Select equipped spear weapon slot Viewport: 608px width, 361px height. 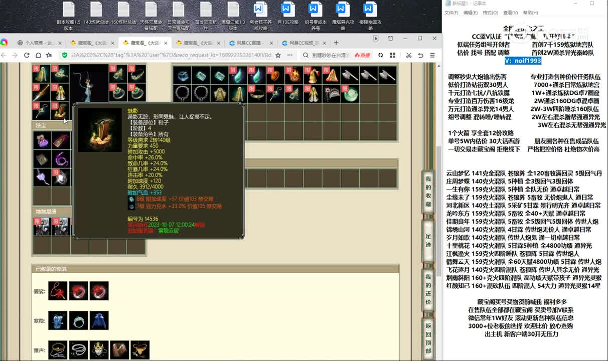[42, 93]
